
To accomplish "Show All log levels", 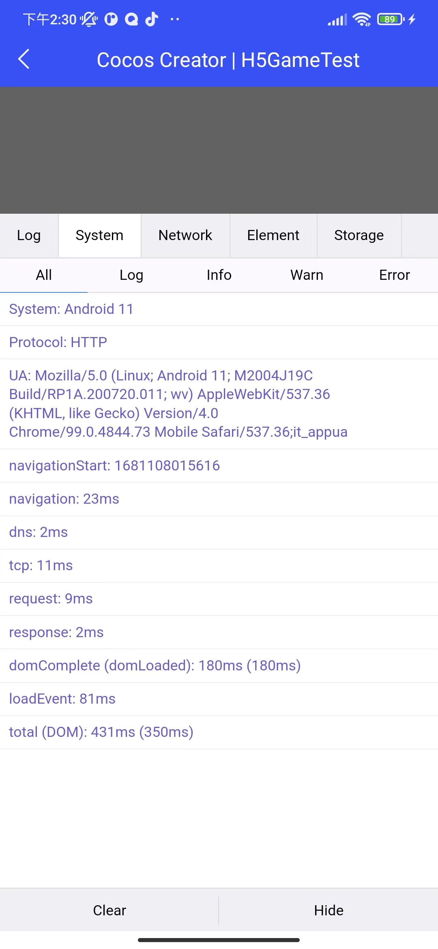I will pos(44,275).
